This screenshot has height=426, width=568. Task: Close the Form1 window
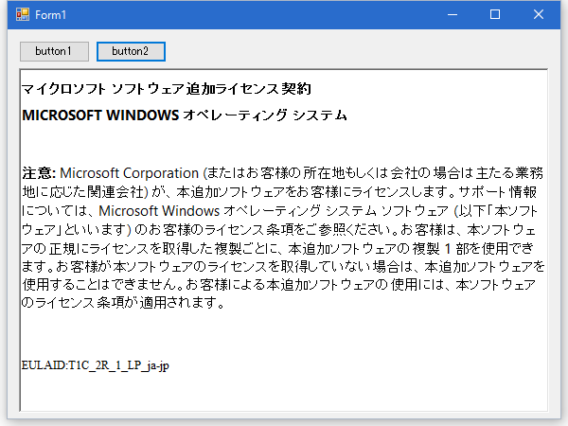(x=539, y=14)
